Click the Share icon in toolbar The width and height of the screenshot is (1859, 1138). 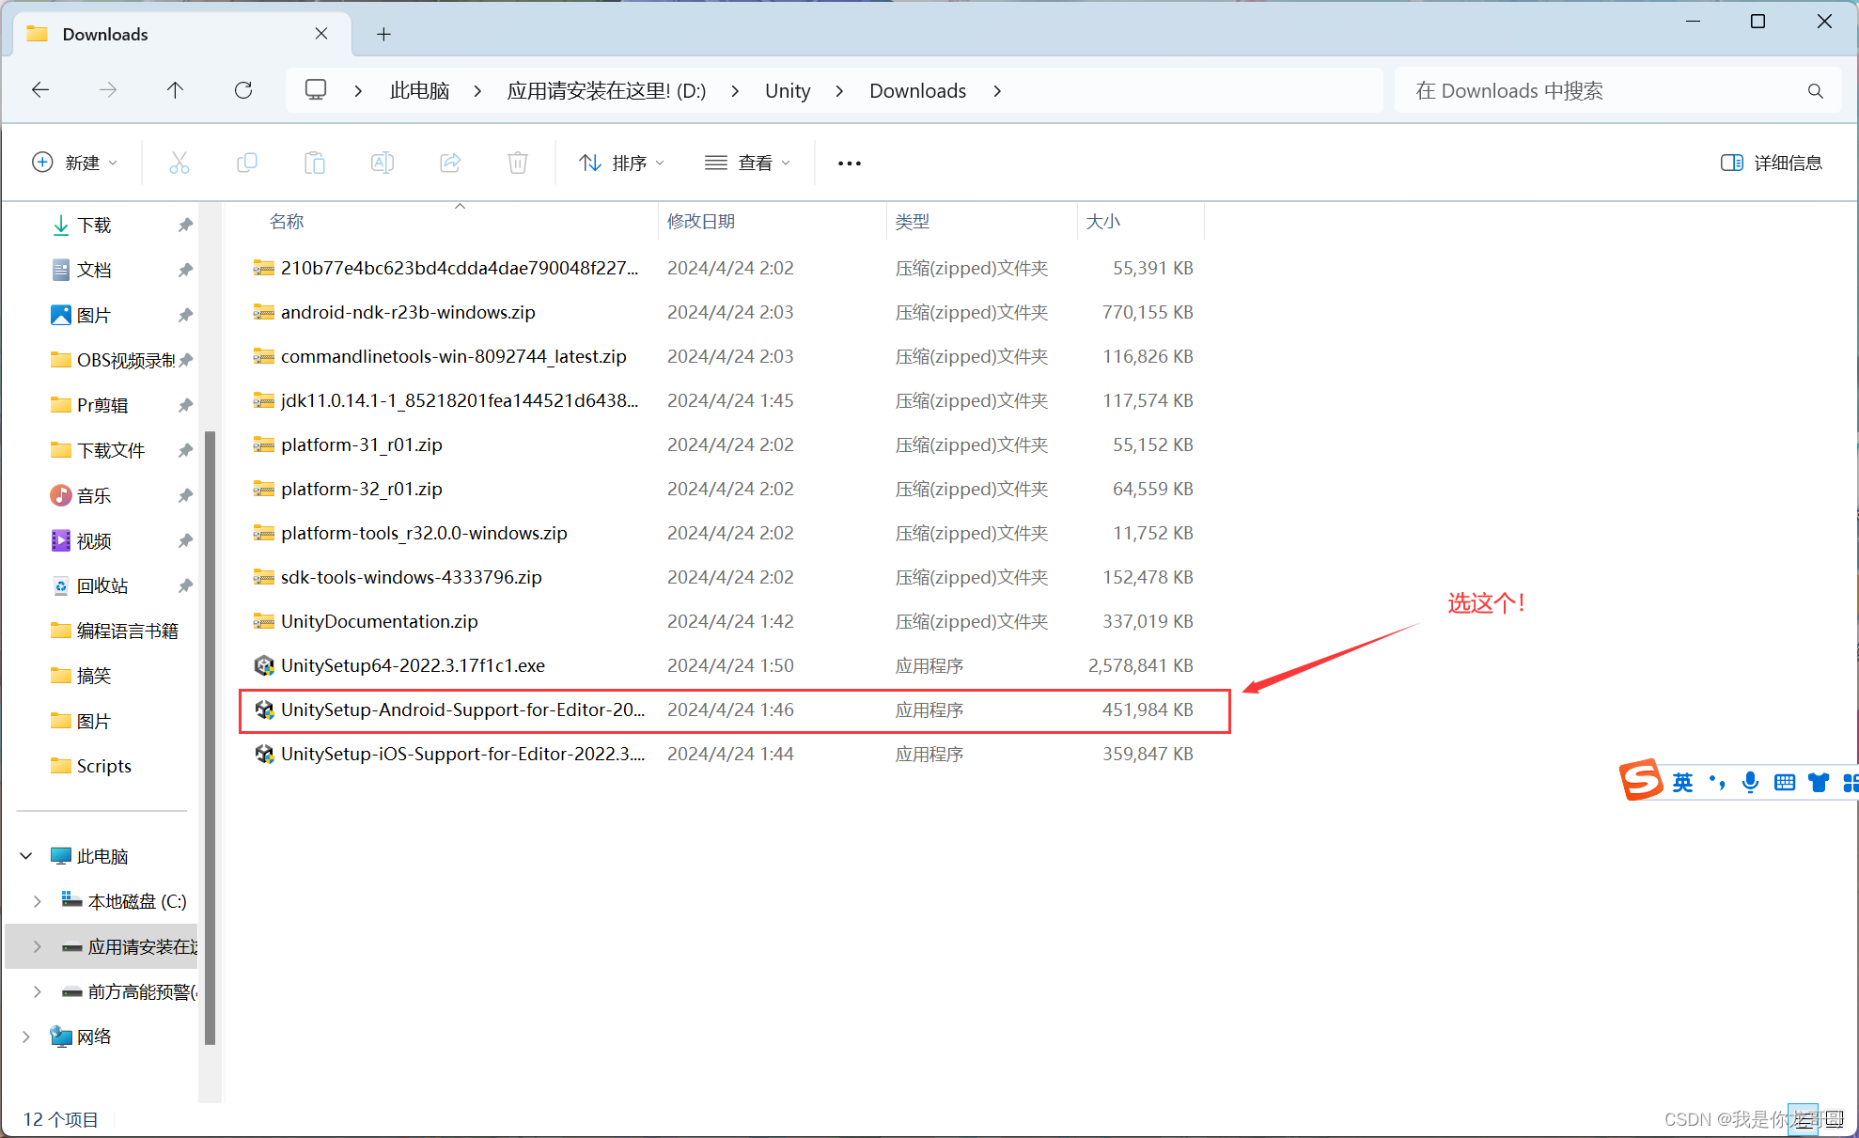449,163
